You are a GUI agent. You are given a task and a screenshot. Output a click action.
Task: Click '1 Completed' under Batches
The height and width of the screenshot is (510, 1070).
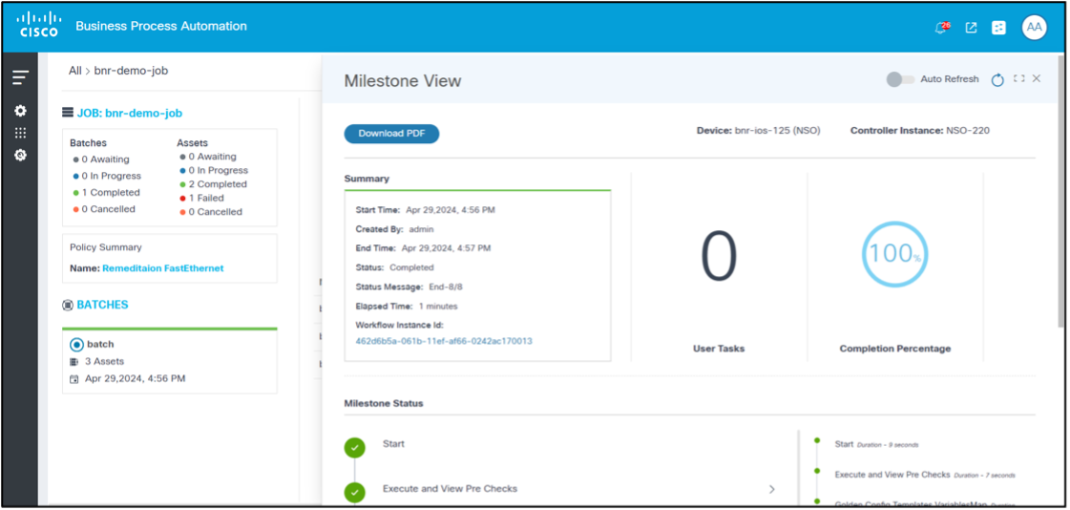coord(111,193)
